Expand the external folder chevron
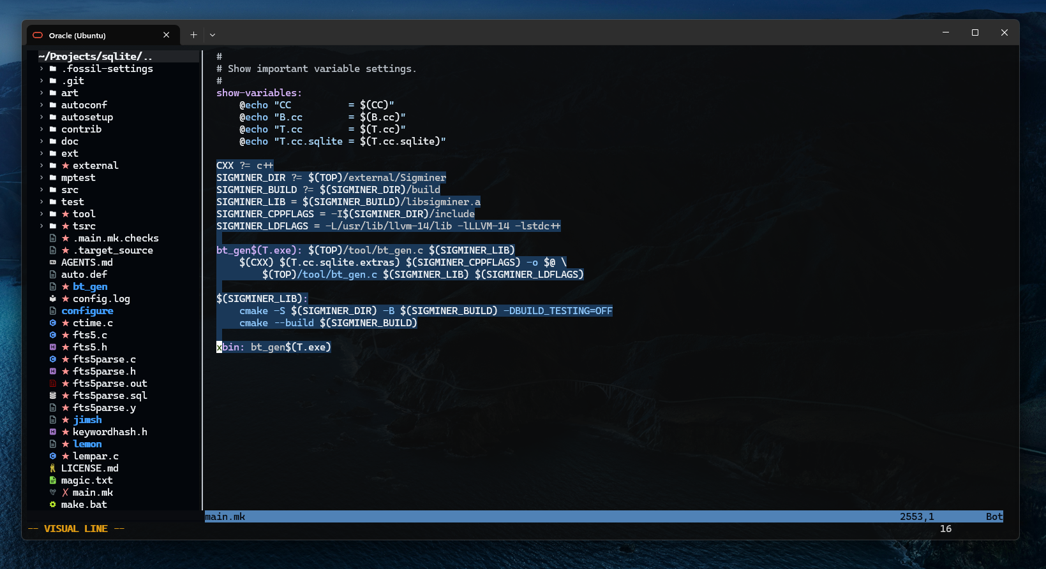This screenshot has height=569, width=1046. coord(41,166)
